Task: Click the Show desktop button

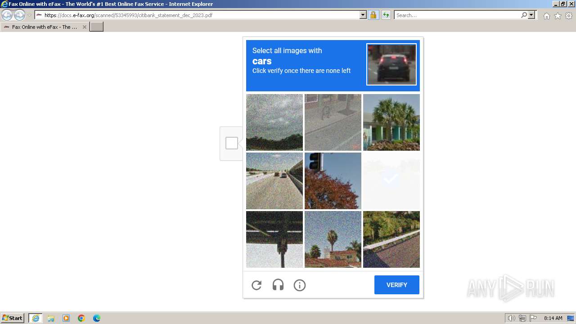Action: coord(571,318)
